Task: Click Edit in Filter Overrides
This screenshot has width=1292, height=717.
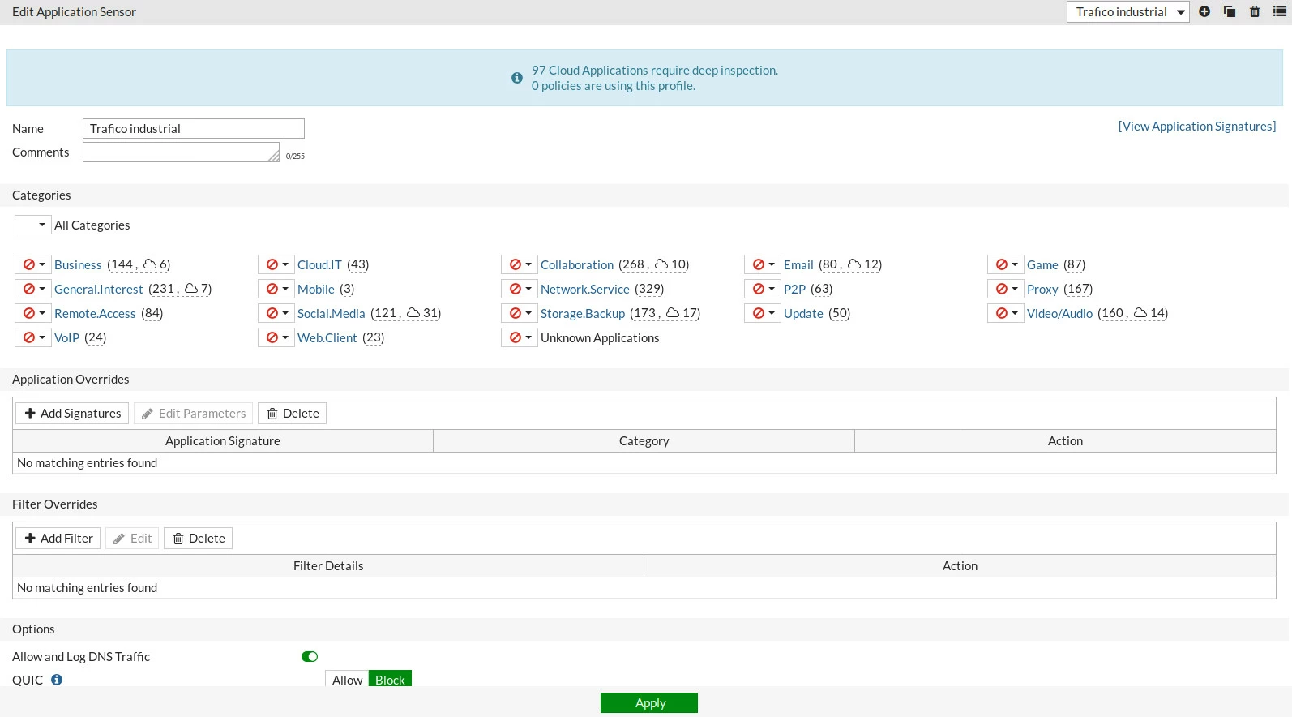Action: tap(132, 539)
